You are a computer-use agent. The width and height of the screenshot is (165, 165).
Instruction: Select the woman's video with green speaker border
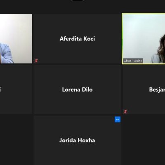point(144,39)
